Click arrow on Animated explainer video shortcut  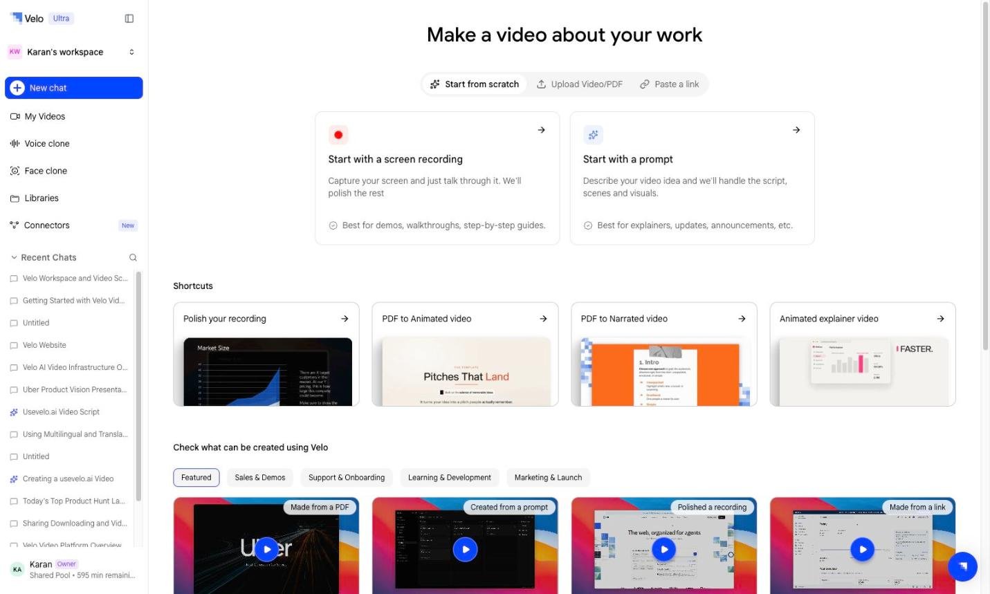click(940, 319)
